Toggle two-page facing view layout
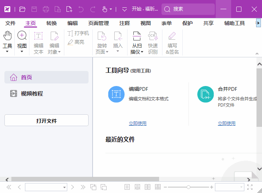The width and height of the screenshot is (262, 193). pyautogui.click(x=147, y=187)
